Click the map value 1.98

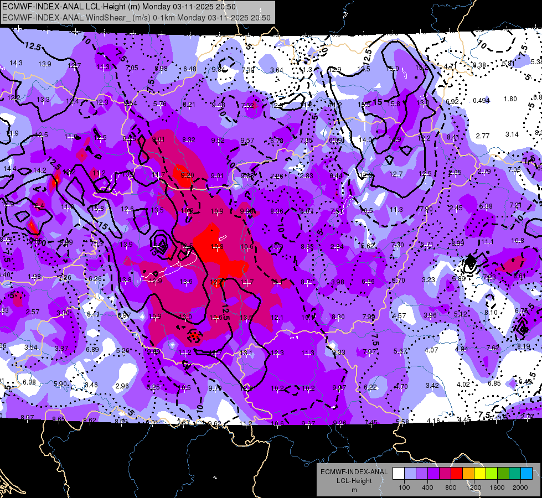click(34, 276)
